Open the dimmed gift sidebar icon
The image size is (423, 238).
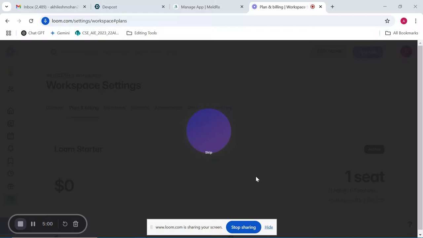(11, 186)
